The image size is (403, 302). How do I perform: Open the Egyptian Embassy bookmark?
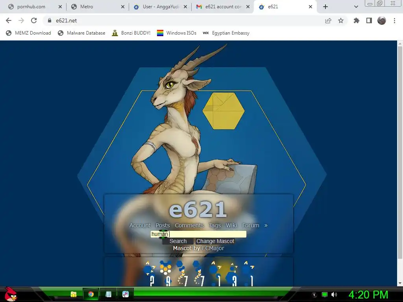coord(226,33)
